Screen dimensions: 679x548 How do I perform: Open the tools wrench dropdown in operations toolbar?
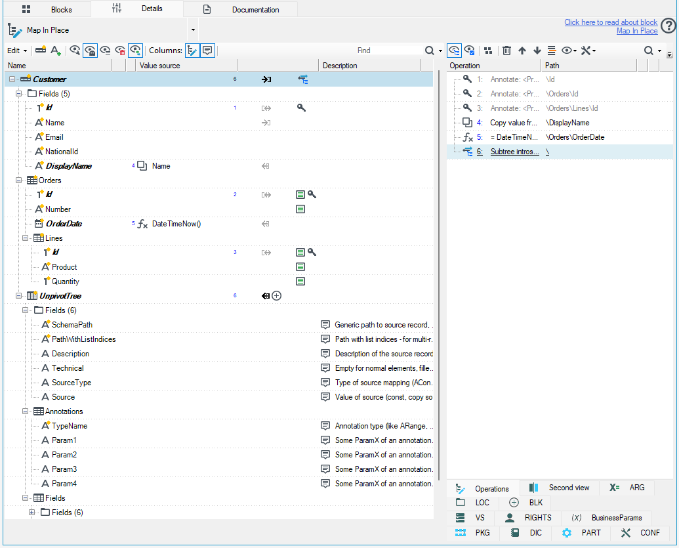pos(588,51)
